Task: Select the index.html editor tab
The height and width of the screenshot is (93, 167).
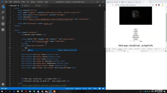Action: click(x=13, y=6)
